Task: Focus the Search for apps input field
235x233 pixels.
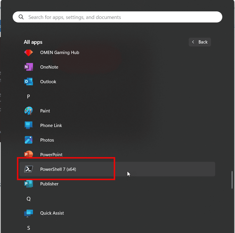Action: click(x=117, y=17)
